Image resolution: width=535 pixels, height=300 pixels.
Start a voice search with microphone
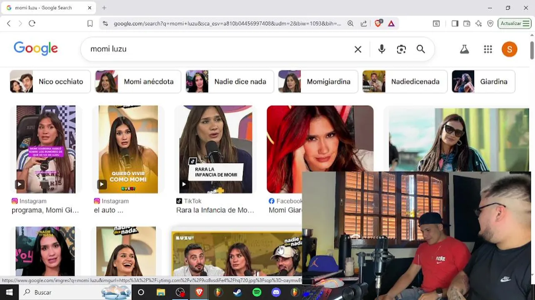[x=382, y=49]
